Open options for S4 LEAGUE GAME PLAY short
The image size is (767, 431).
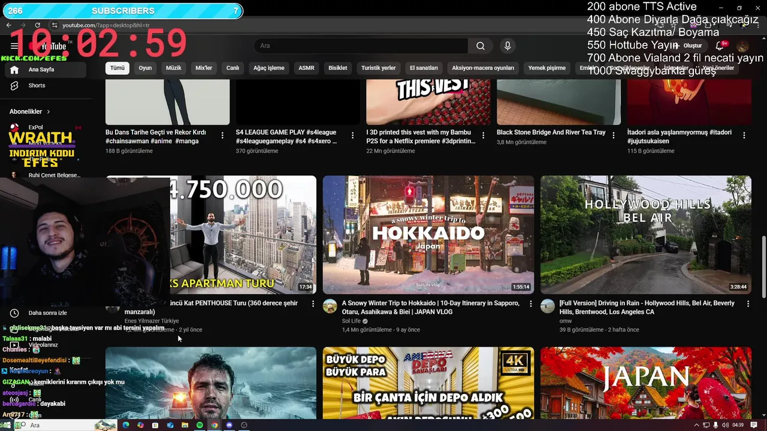coord(352,136)
